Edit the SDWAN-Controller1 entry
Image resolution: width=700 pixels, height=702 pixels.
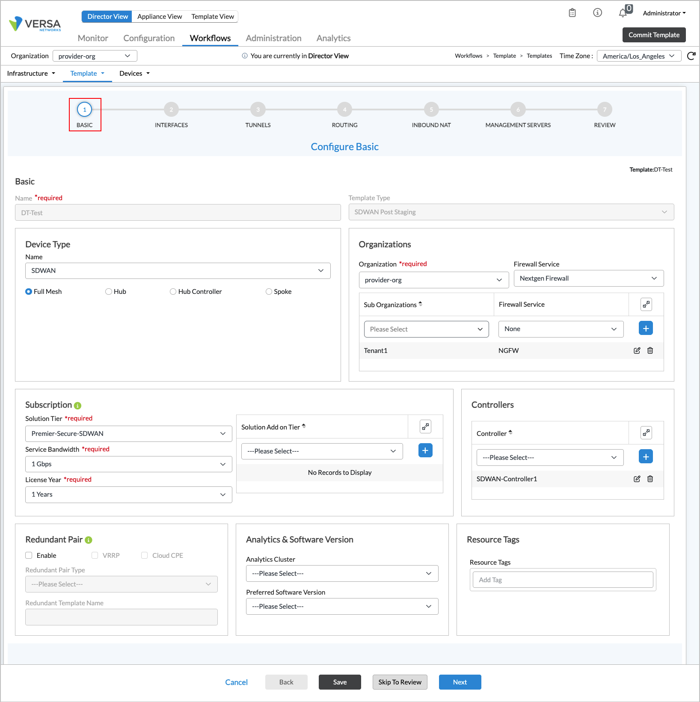[637, 479]
